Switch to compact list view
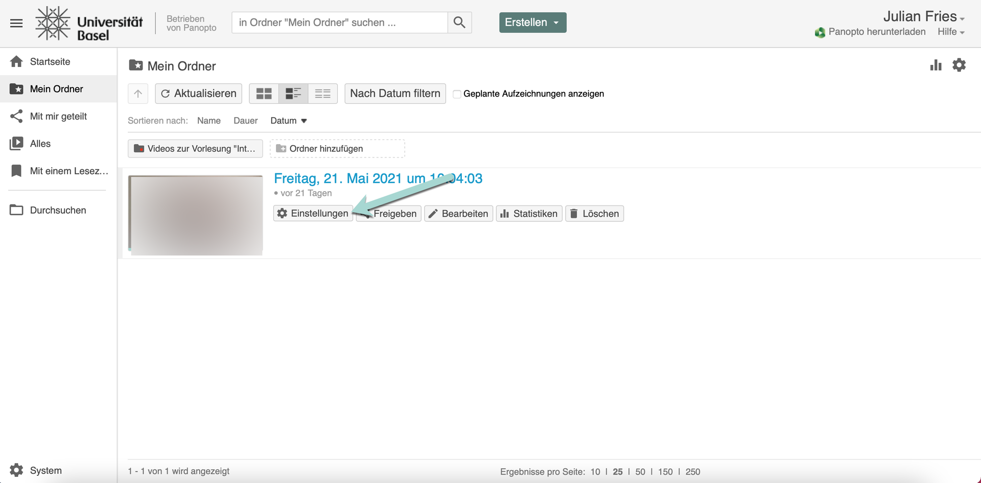The image size is (981, 483). [322, 94]
